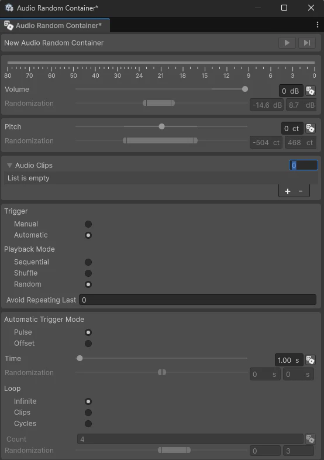Viewport: 324px width, 460px height.
Task: Click the 'Avoid Repeating Last' label
Action: pos(41,300)
